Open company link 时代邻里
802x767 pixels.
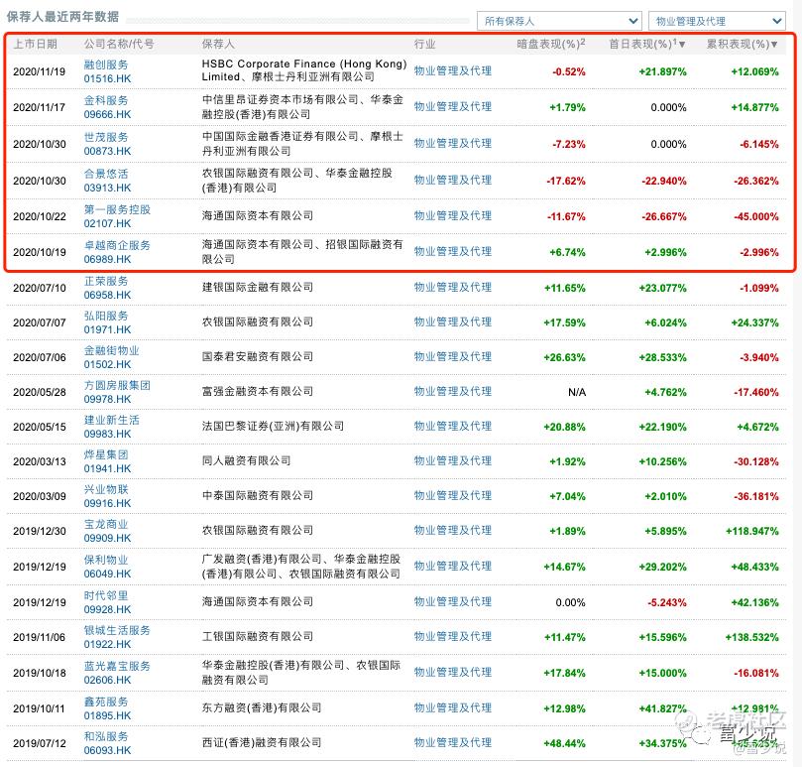coord(106,596)
